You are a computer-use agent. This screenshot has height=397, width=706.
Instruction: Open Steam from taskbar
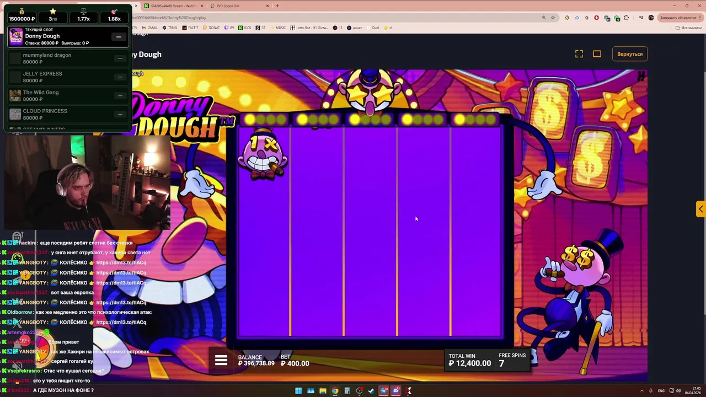[x=371, y=391]
